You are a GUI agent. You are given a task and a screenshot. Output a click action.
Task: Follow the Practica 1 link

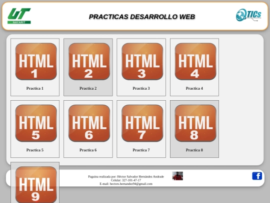(35, 88)
